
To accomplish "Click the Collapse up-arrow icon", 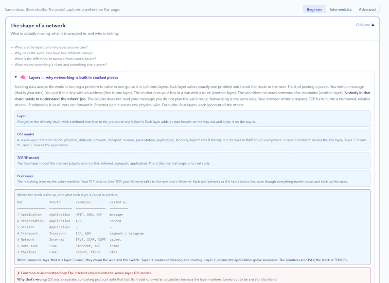I will [x=373, y=25].
